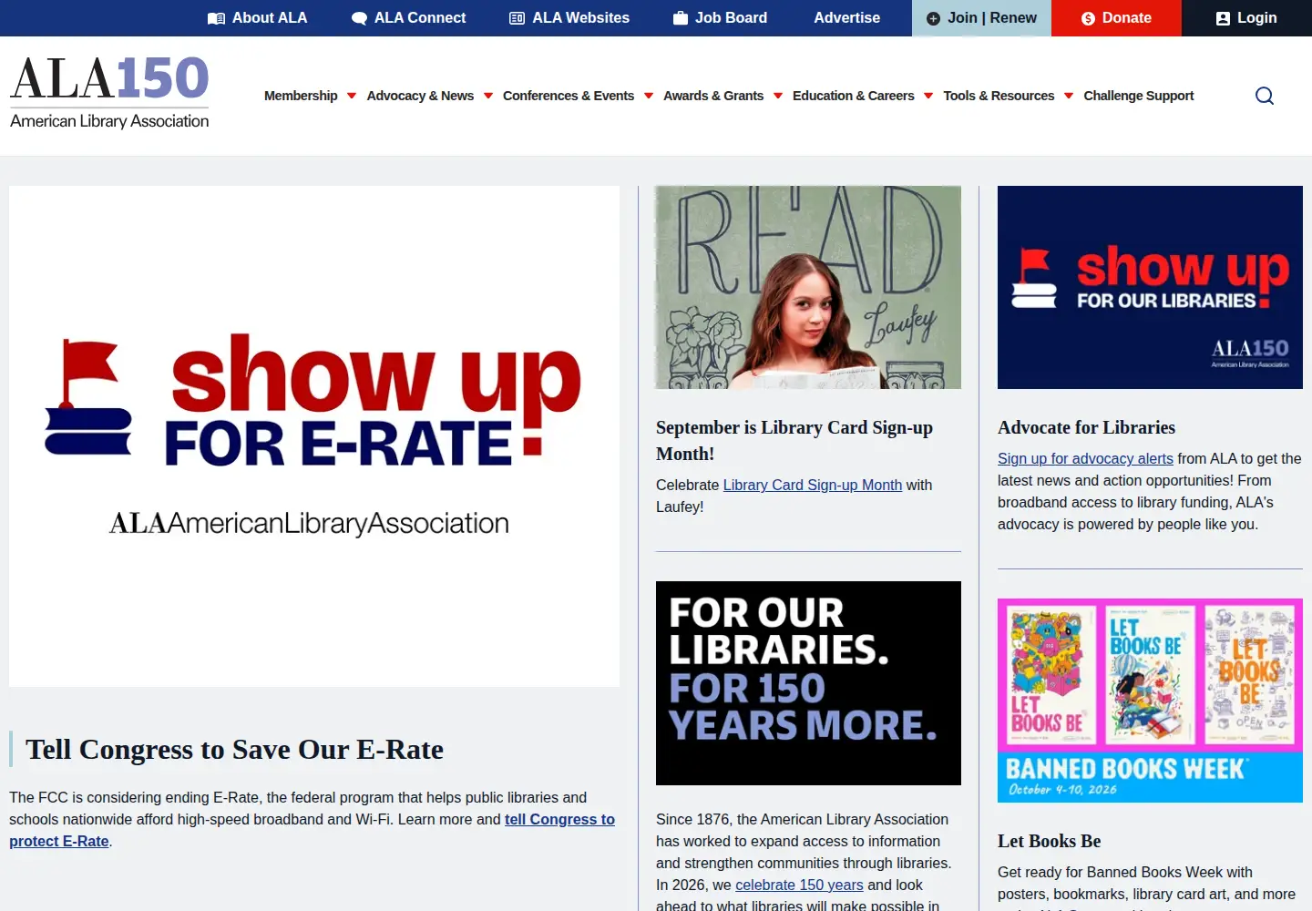The width and height of the screenshot is (1312, 911).
Task: Click the ALA Connect chat bubble icon
Action: tap(359, 18)
